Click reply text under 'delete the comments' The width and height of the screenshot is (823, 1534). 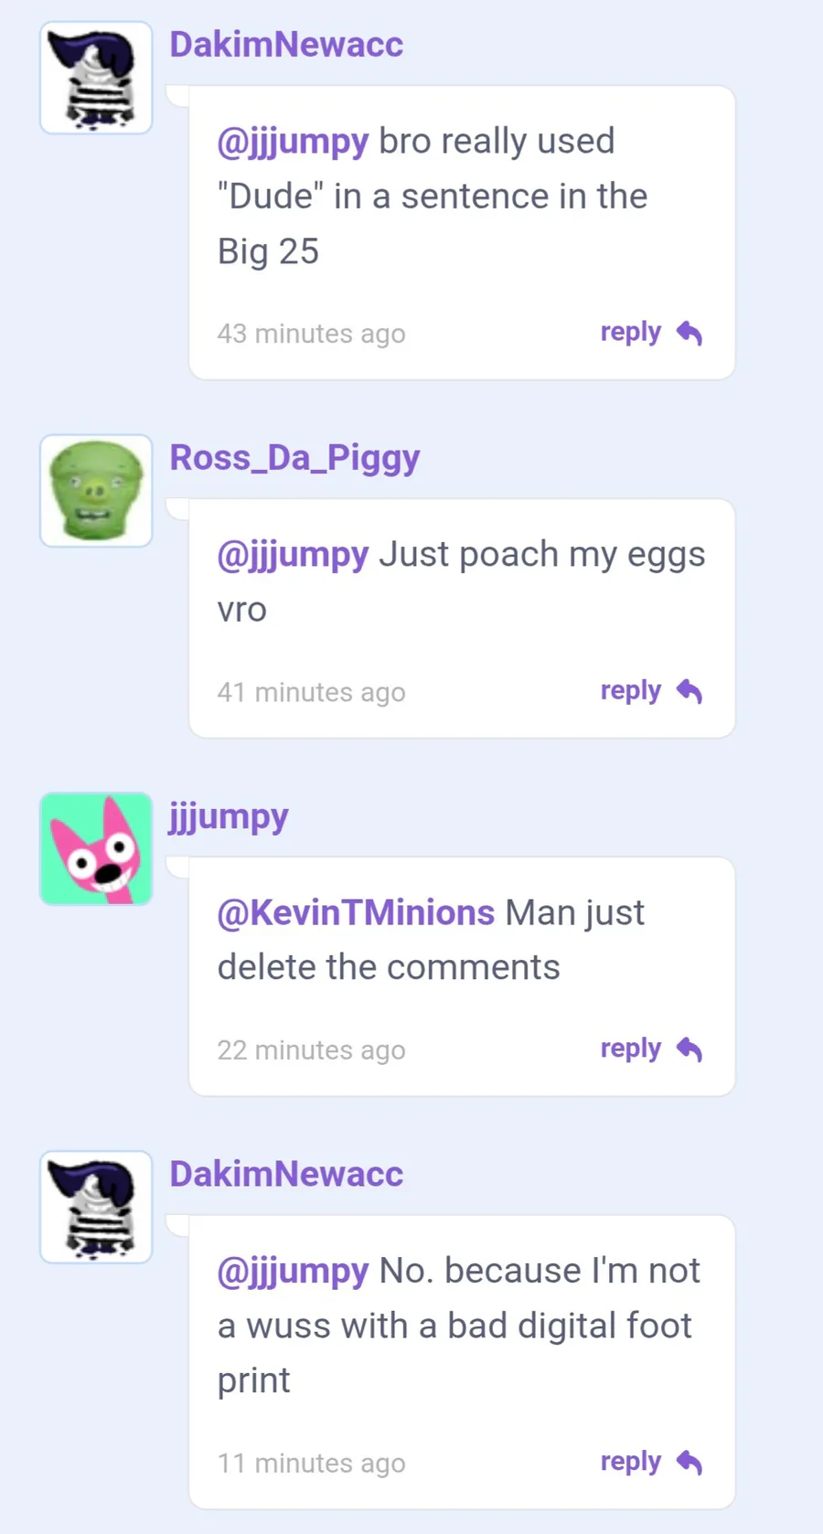[630, 1049]
